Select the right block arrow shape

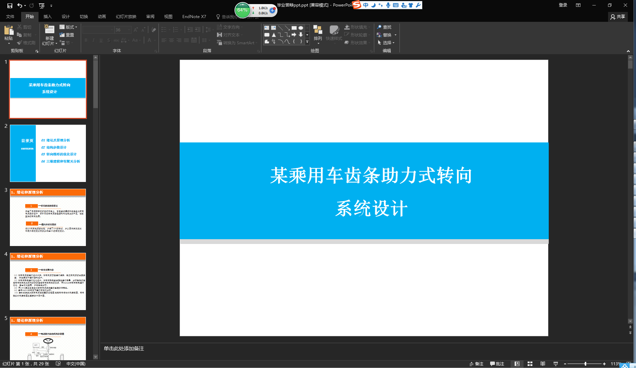point(294,35)
